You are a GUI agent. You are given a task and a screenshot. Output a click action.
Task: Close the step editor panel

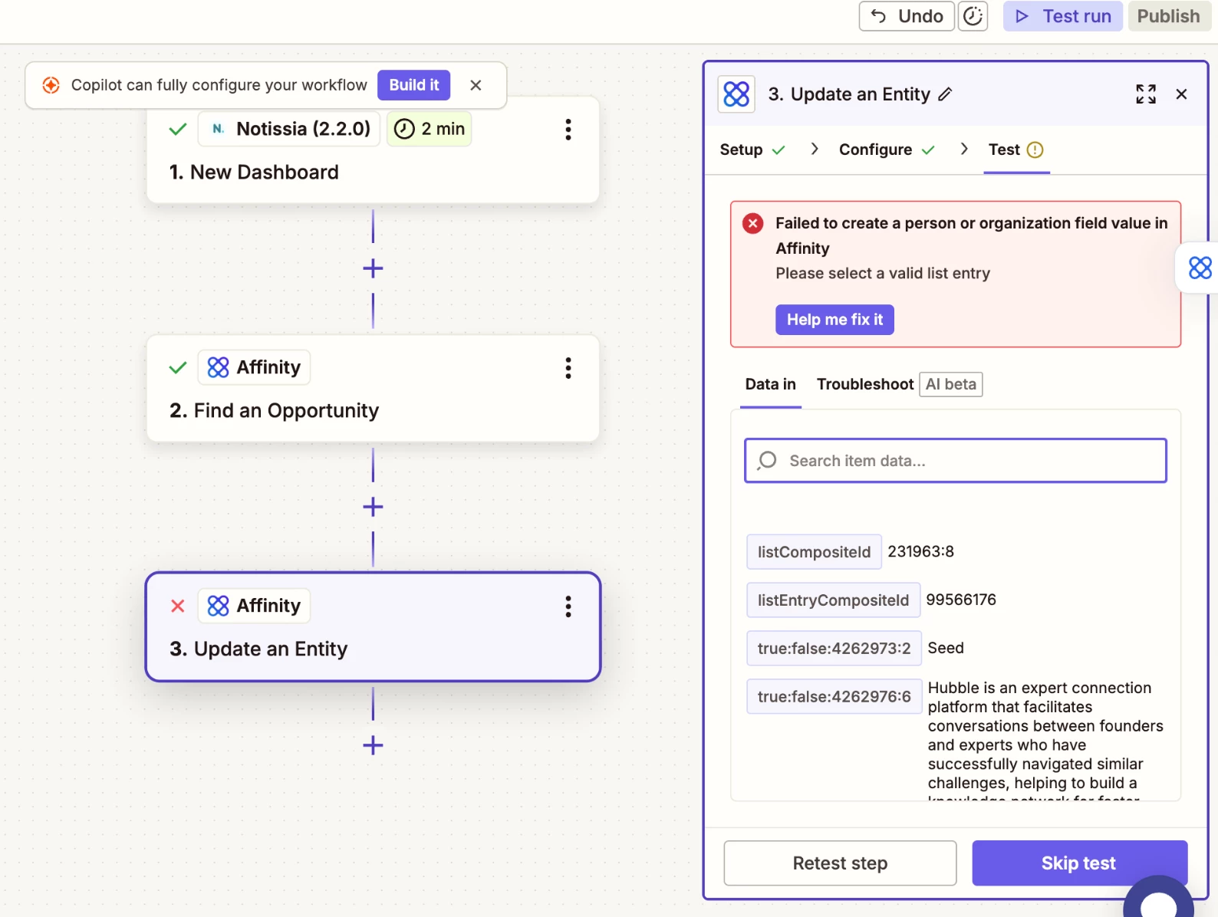(x=1181, y=94)
